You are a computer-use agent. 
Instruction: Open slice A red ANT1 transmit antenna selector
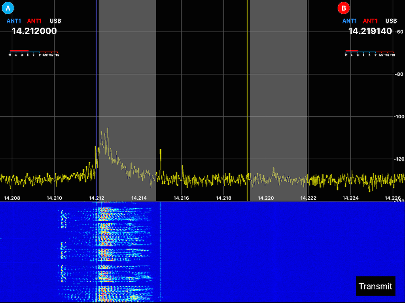[x=34, y=21]
